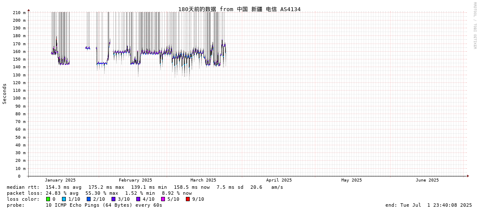The width and height of the screenshot is (479, 211).
Task: Click the 0 y-axis label
Action: (x=19, y=176)
